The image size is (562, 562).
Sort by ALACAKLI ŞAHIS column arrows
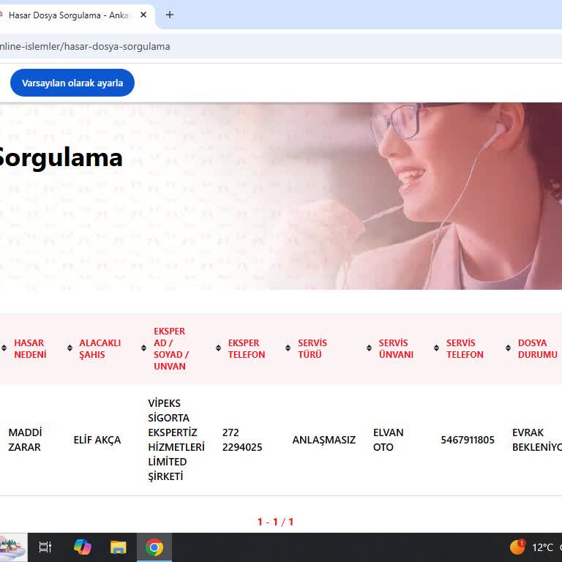[x=70, y=348]
